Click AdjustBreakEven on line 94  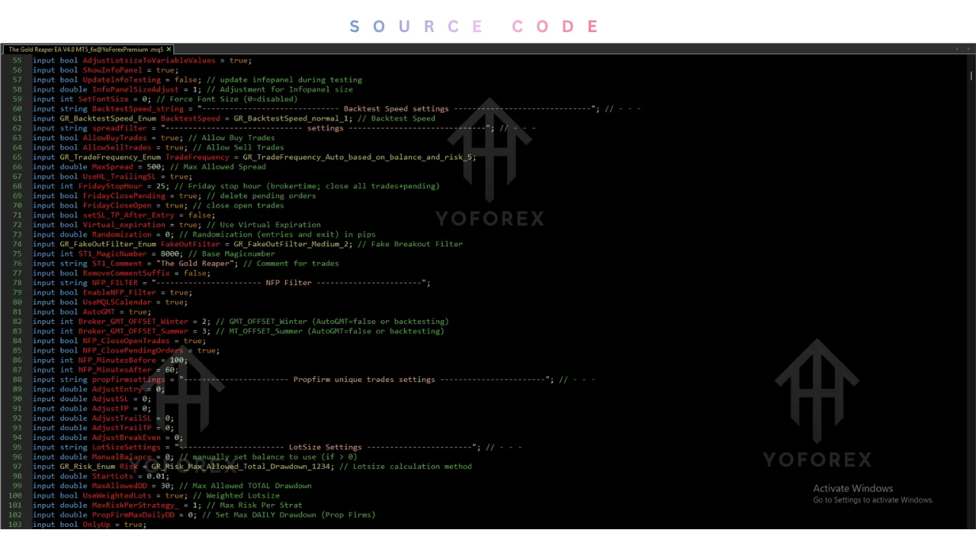126,438
